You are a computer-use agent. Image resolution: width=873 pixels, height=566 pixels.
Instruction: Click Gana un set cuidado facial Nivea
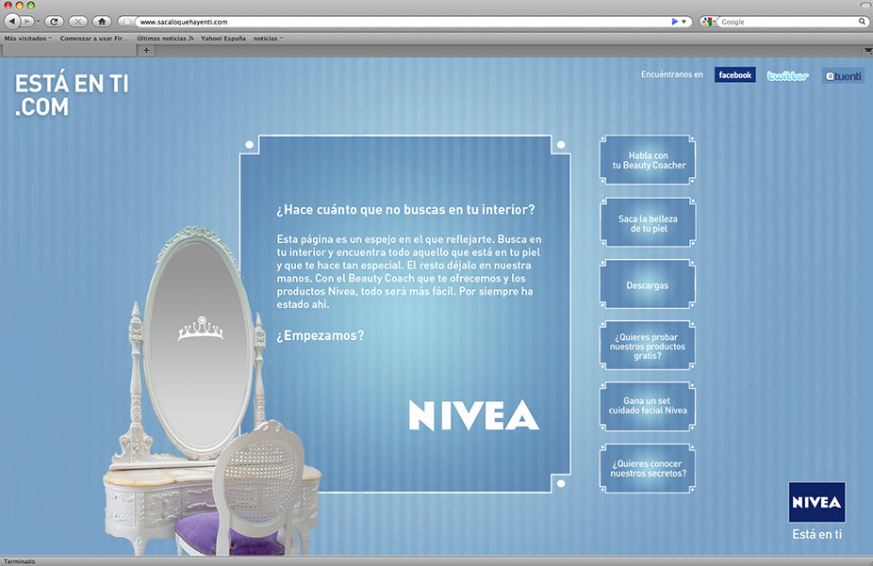(648, 406)
